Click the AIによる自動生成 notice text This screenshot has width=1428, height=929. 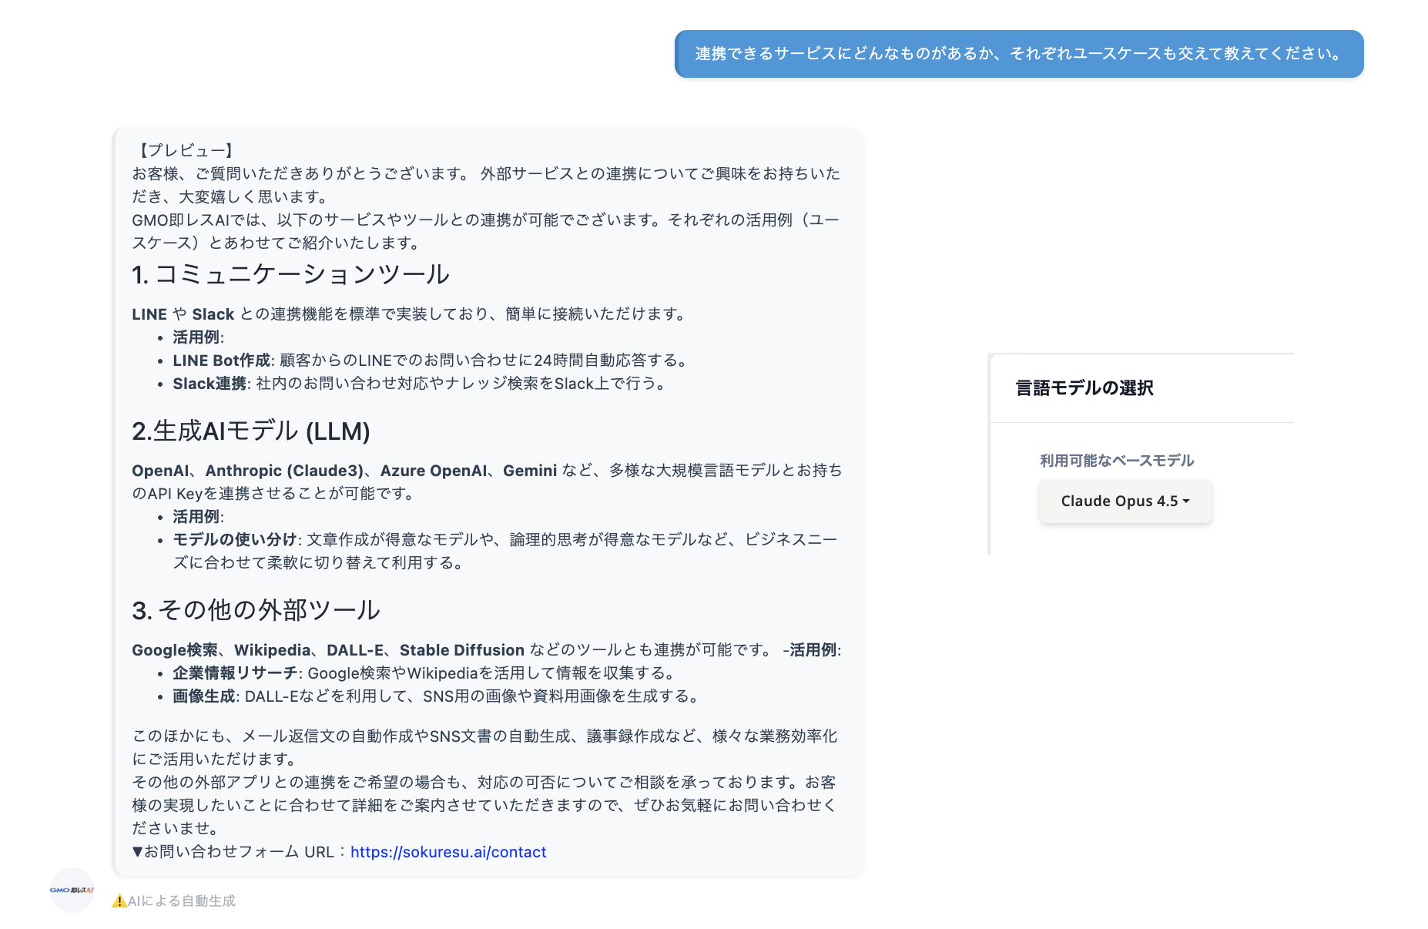182,901
